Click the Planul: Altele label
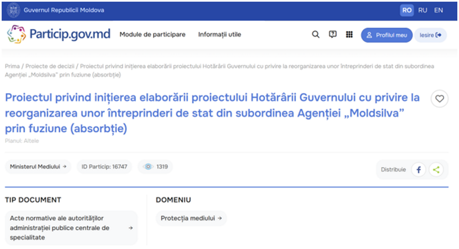The width and height of the screenshot is (459, 249). tap(22, 141)
